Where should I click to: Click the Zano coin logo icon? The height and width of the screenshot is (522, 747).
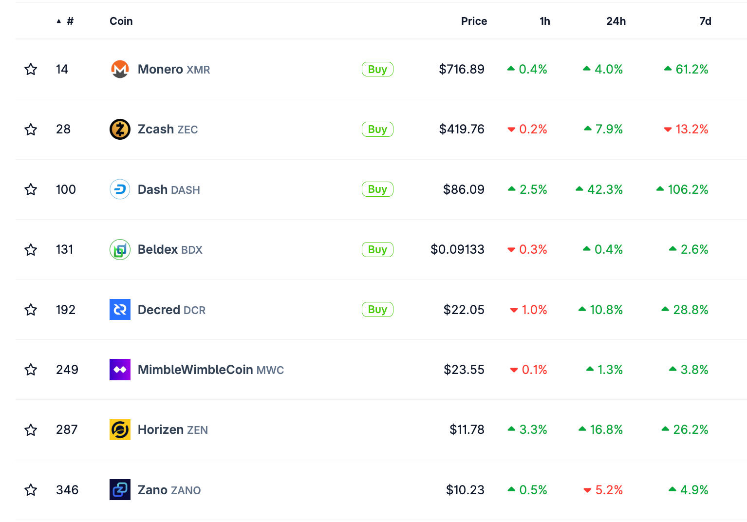(120, 490)
